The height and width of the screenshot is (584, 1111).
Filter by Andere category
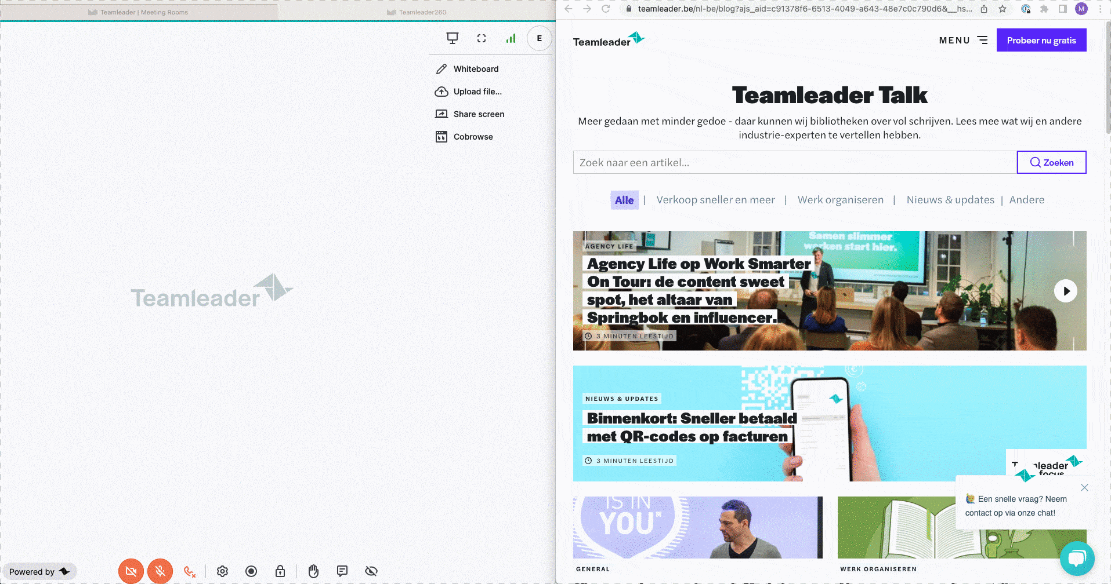click(x=1027, y=200)
